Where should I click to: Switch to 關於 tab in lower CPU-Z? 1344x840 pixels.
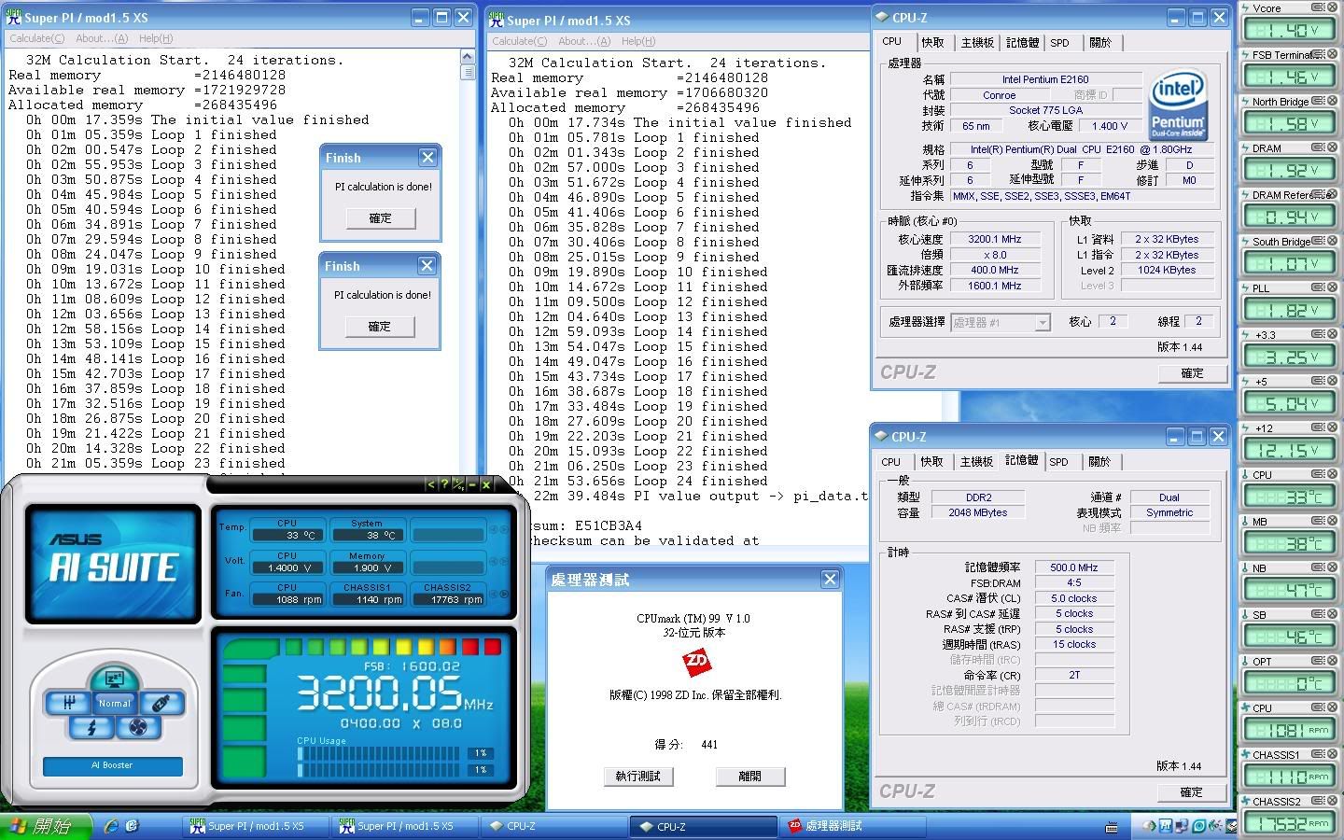(1100, 461)
